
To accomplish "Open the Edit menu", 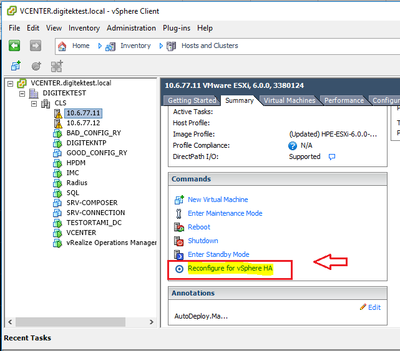I will point(33,28).
